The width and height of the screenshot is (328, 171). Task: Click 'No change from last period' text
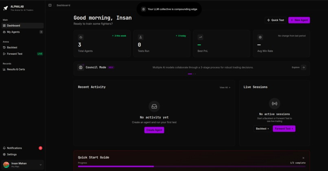click(292, 36)
